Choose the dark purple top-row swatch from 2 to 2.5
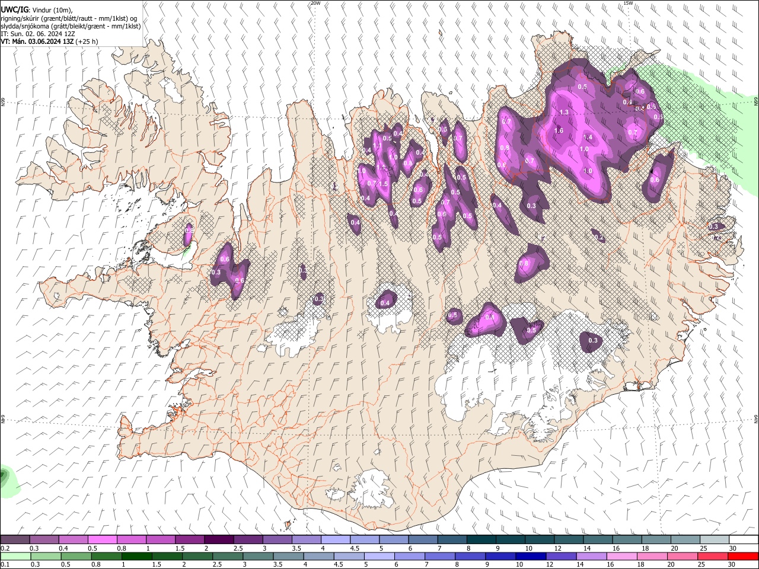This screenshot has width=759, height=569. [219, 540]
